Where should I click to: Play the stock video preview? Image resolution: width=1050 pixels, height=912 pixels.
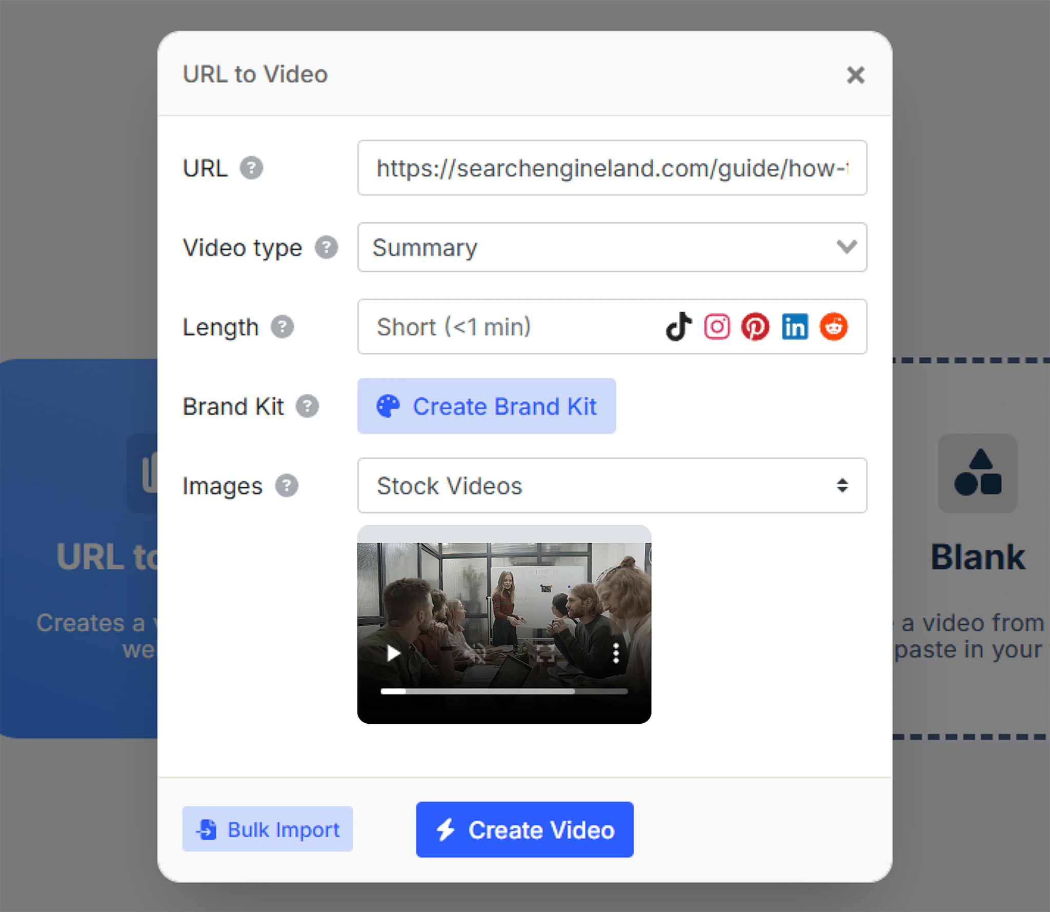[393, 653]
